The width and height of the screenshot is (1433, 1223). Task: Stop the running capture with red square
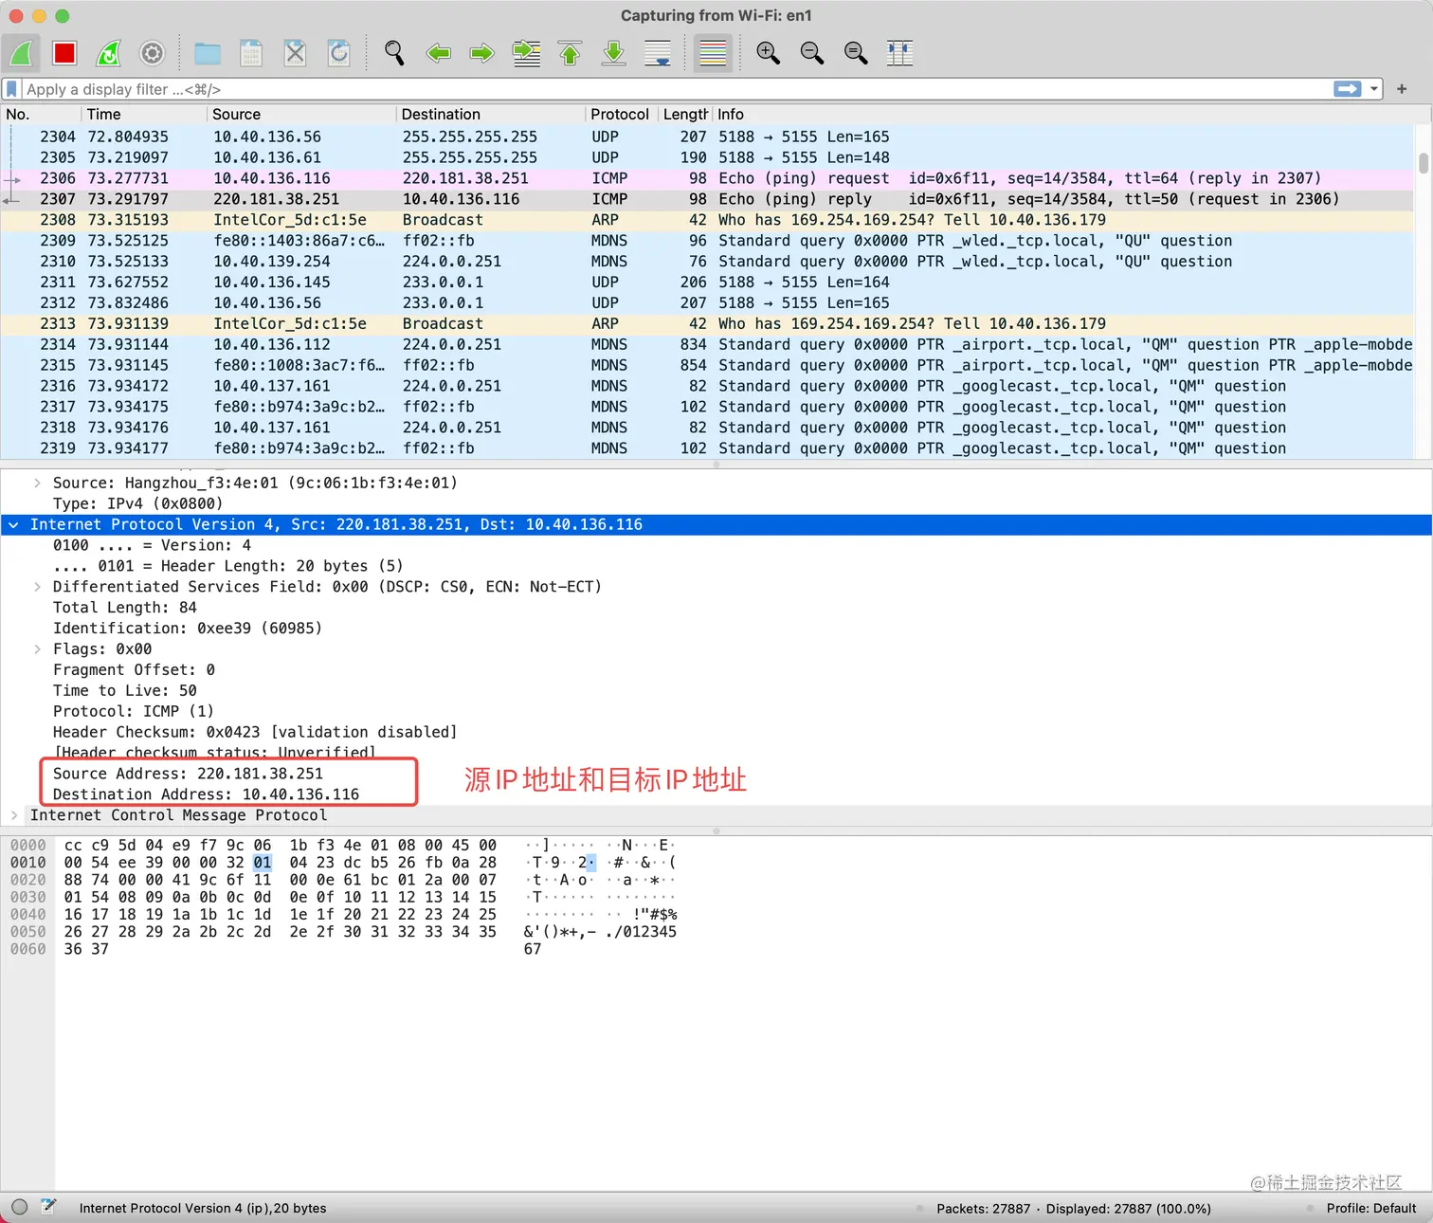click(64, 53)
